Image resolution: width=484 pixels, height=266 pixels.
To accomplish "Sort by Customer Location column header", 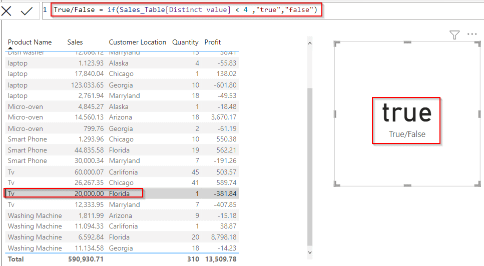I will tap(137, 42).
